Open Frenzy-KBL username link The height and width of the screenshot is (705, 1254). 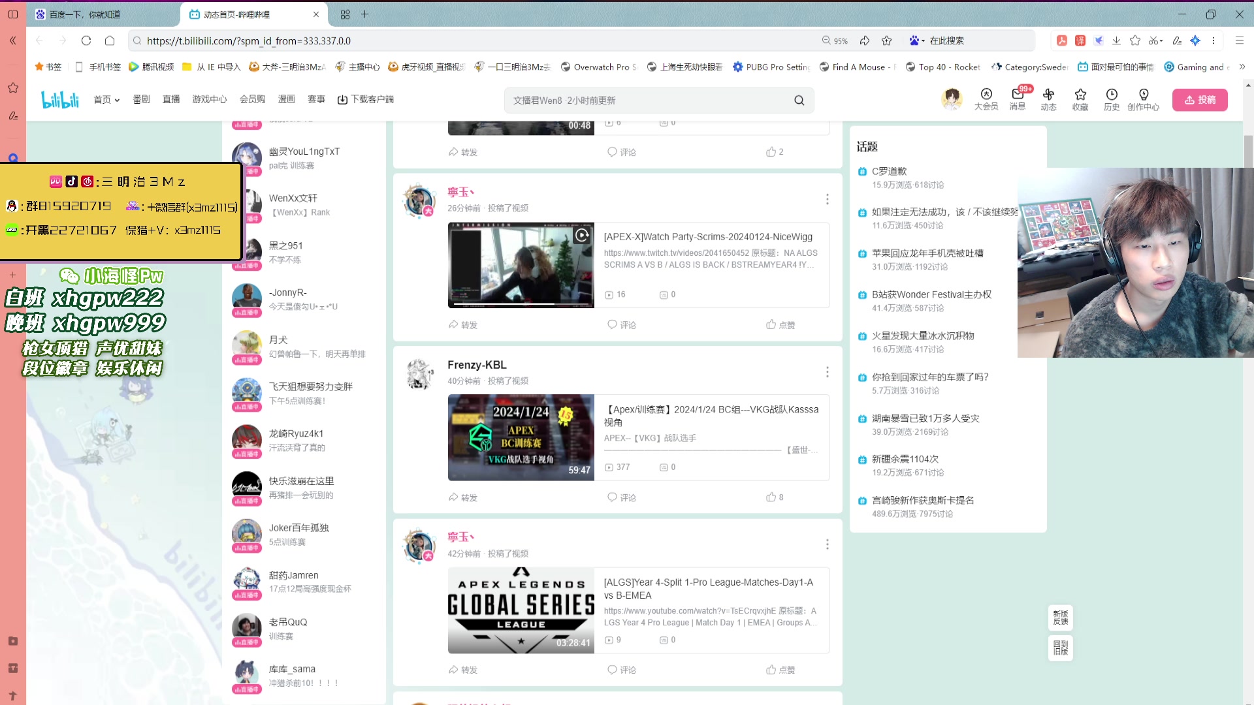pos(477,365)
